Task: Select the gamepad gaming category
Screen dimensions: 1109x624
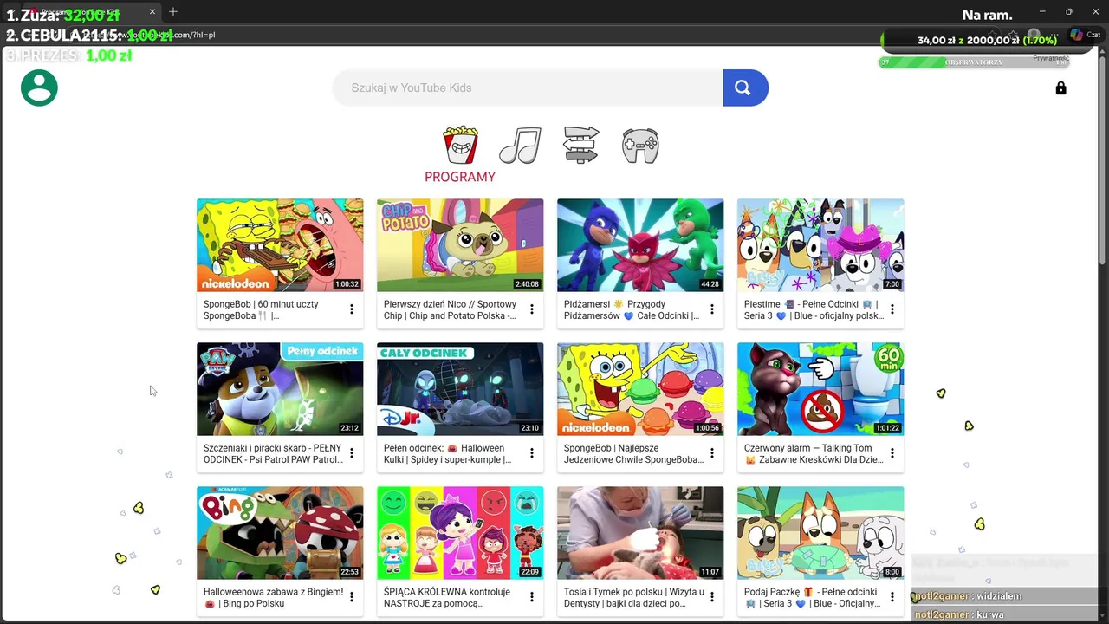Action: [x=640, y=146]
